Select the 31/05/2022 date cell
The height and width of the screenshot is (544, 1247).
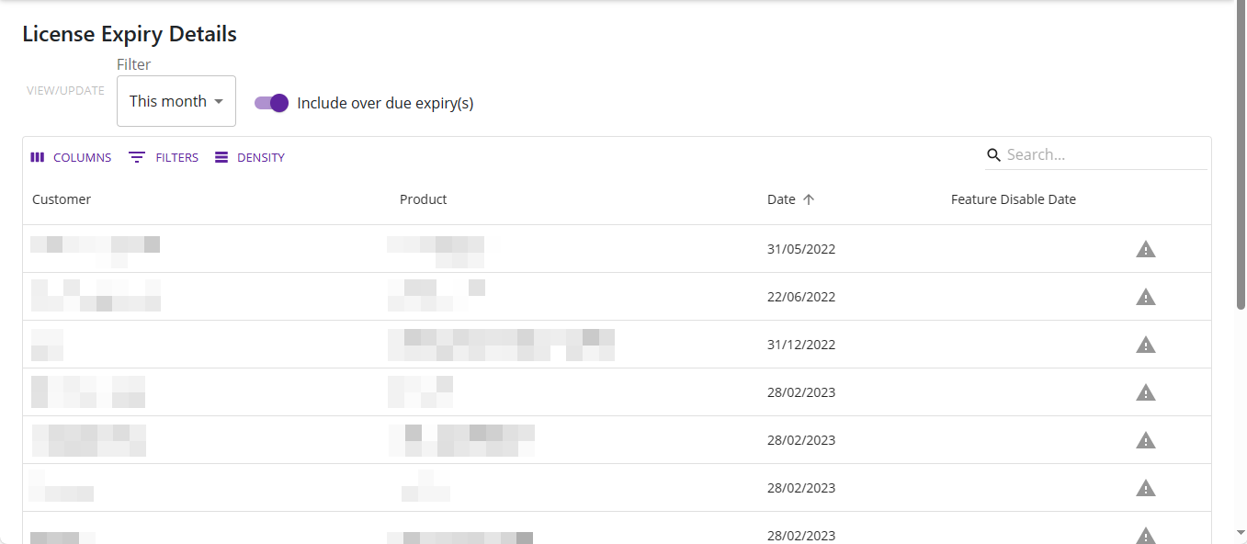(x=801, y=249)
